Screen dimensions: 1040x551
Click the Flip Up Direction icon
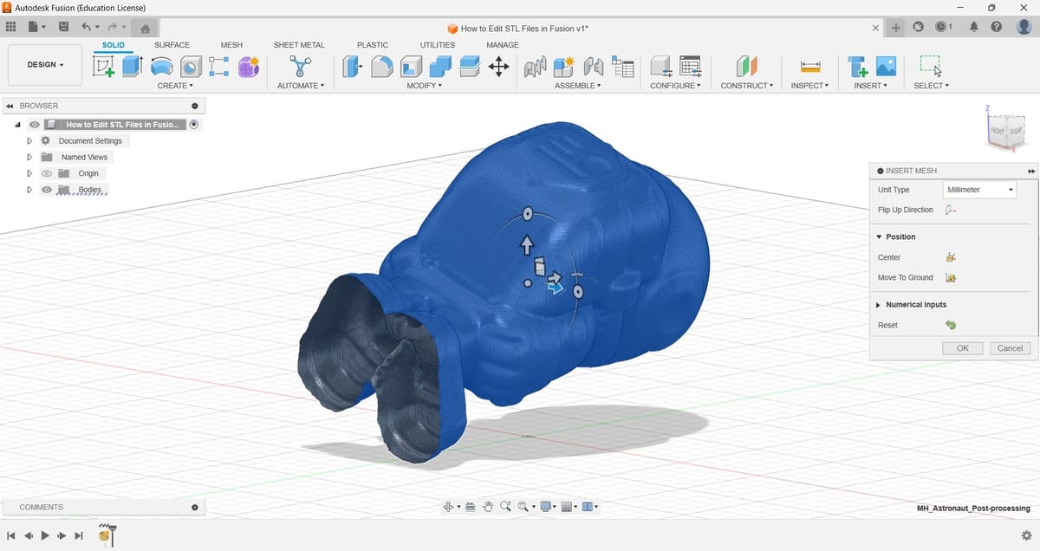coord(951,210)
